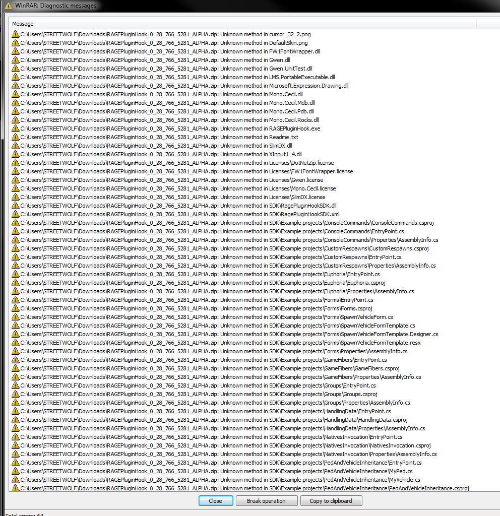Click warning icon for Gwen.UnitTest.dll row
Viewport: 500px width, 516px height.
(x=15, y=69)
